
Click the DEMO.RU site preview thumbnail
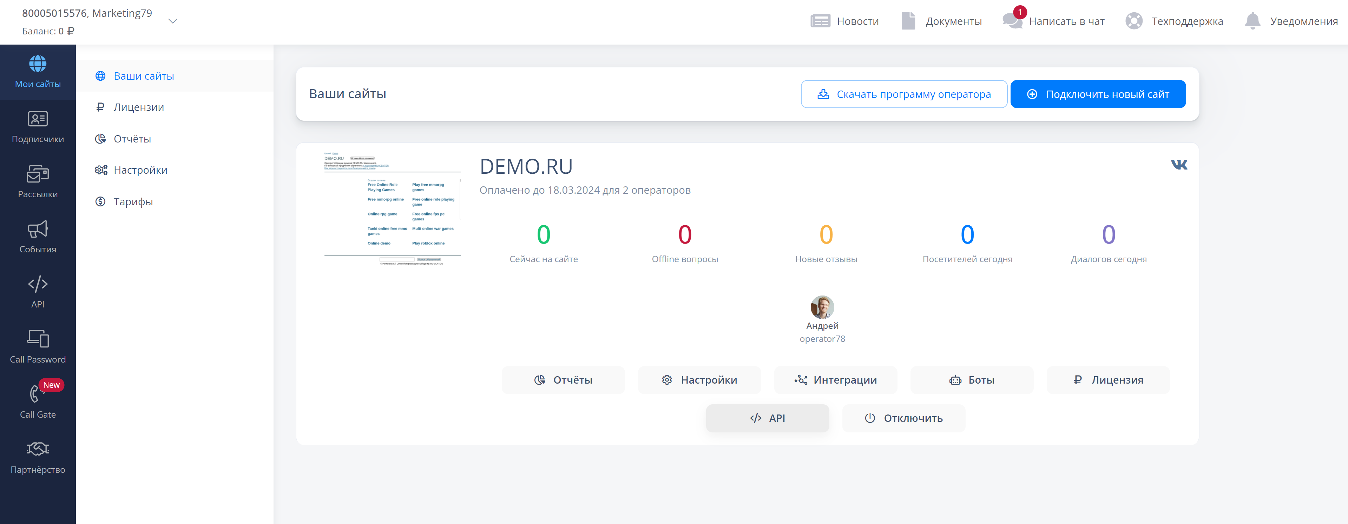[x=392, y=209]
